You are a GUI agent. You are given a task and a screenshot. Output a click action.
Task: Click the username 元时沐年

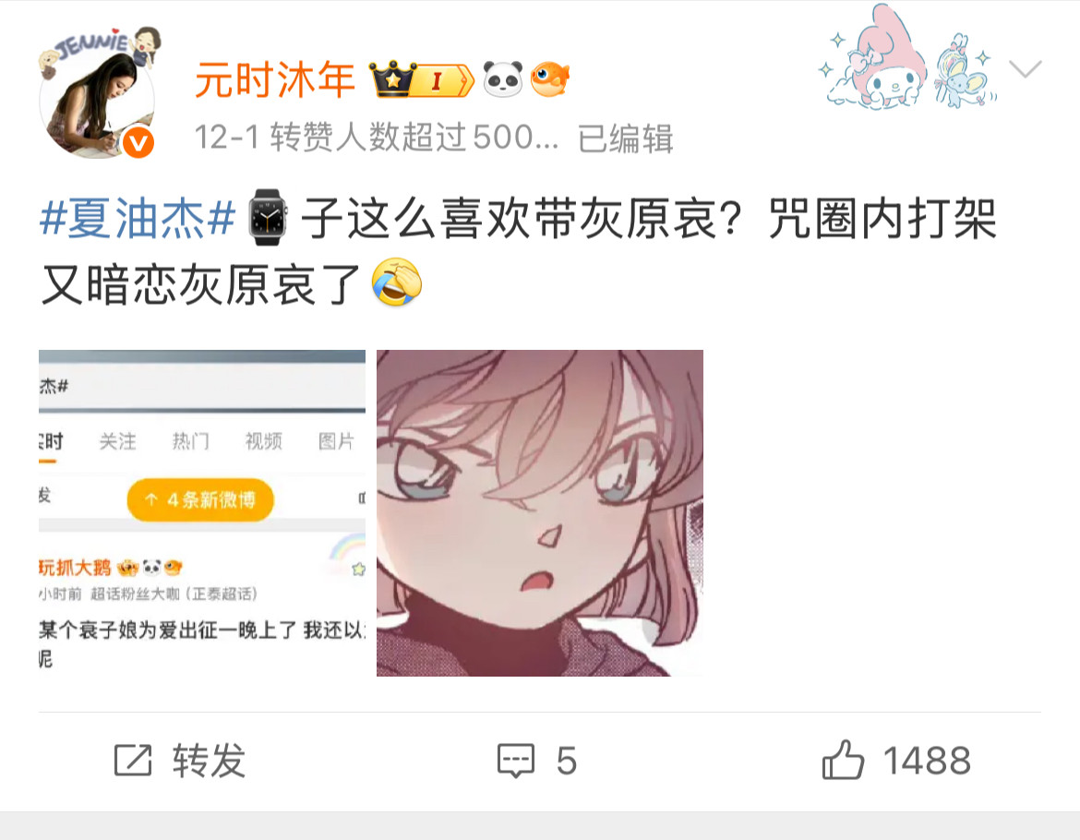pos(274,80)
